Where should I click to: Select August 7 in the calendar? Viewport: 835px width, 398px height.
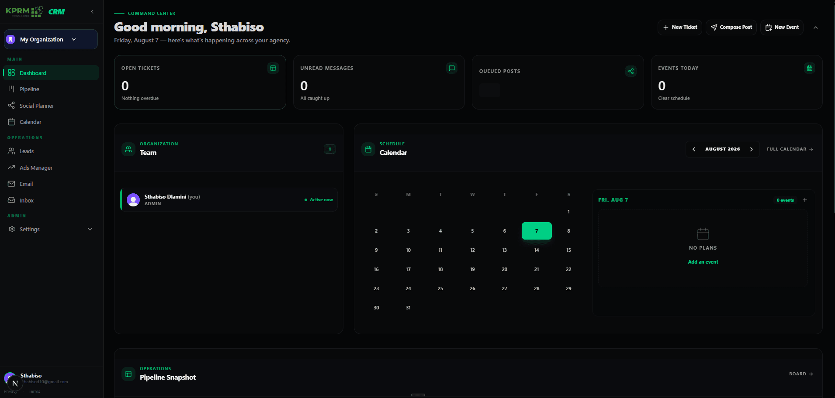(x=537, y=231)
